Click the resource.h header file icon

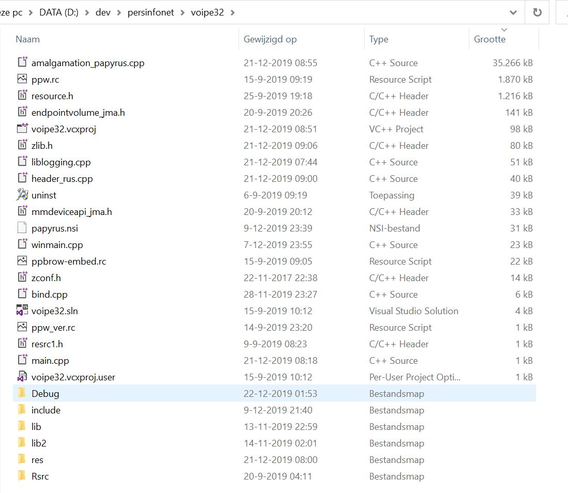point(22,96)
